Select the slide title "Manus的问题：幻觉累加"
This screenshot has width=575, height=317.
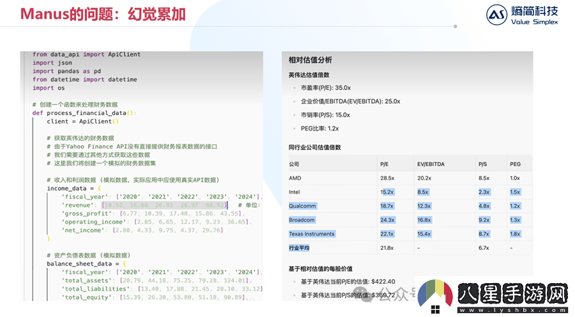pyautogui.click(x=103, y=14)
